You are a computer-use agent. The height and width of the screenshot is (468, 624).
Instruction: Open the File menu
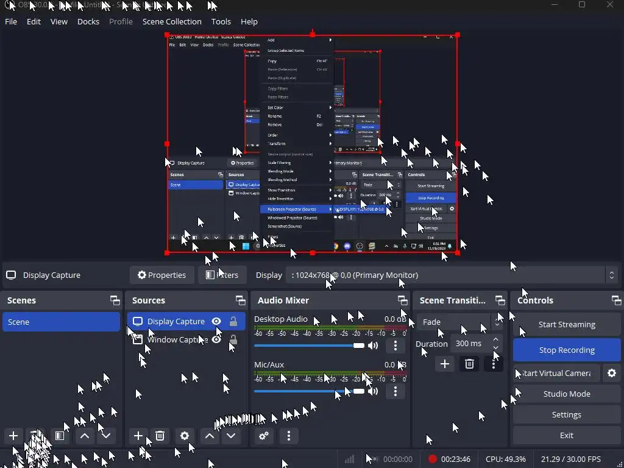[11, 21]
